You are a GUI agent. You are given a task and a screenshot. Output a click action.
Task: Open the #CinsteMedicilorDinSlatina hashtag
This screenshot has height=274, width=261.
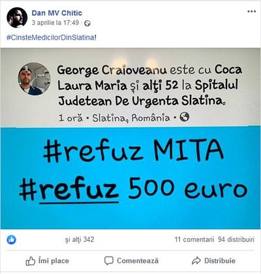50,37
